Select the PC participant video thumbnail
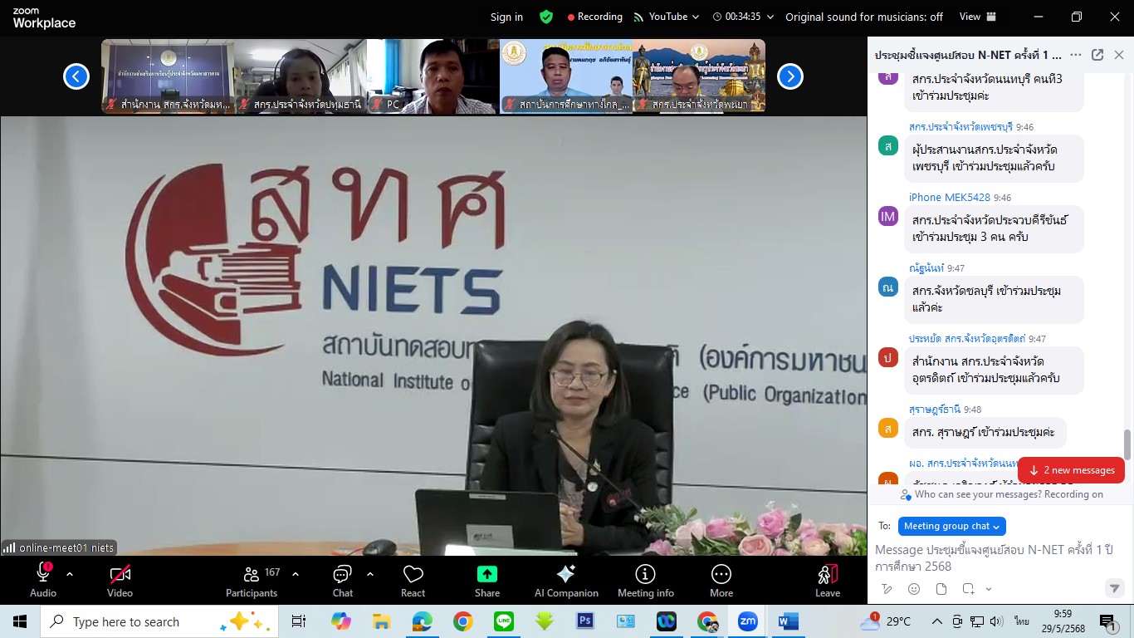 [x=433, y=76]
